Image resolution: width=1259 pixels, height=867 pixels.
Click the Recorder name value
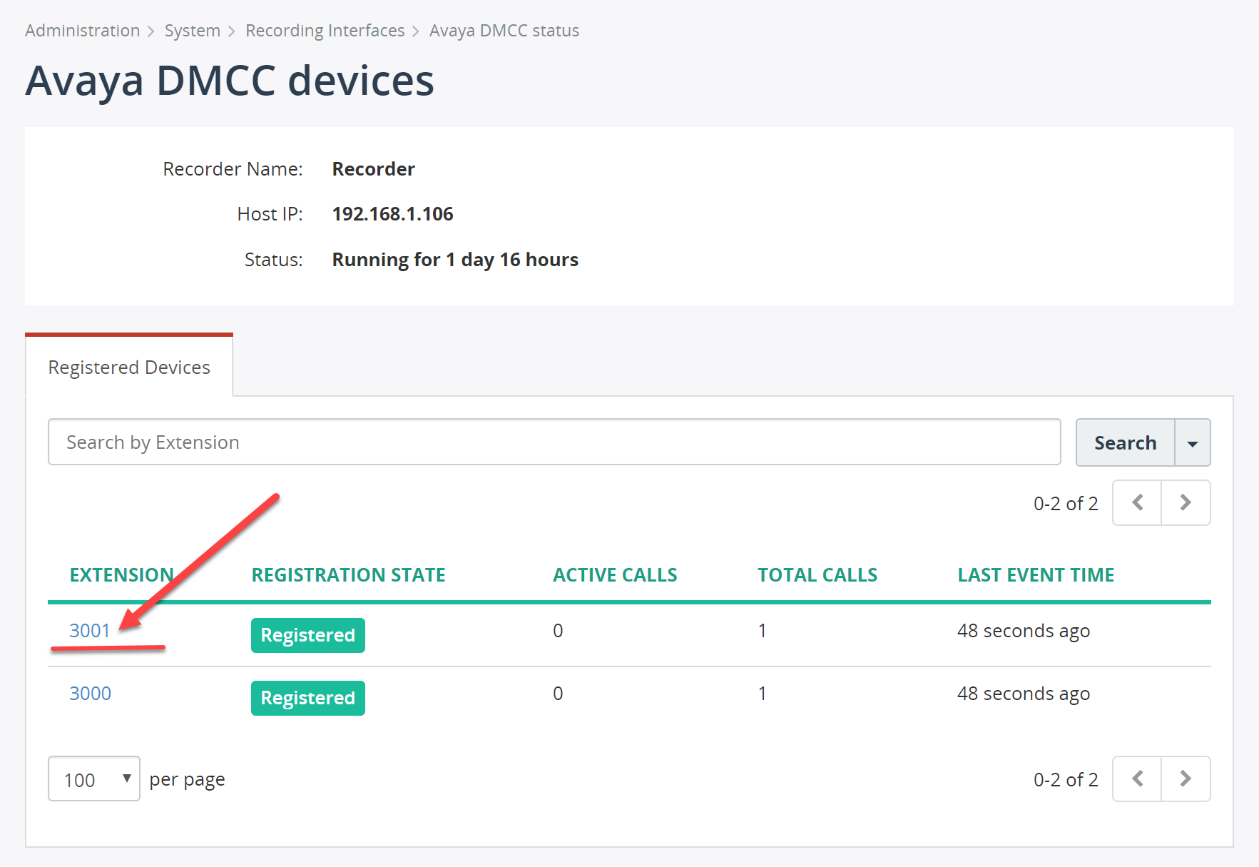(x=374, y=169)
